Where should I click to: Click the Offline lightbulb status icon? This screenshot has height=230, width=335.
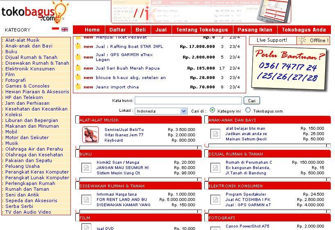point(302,41)
